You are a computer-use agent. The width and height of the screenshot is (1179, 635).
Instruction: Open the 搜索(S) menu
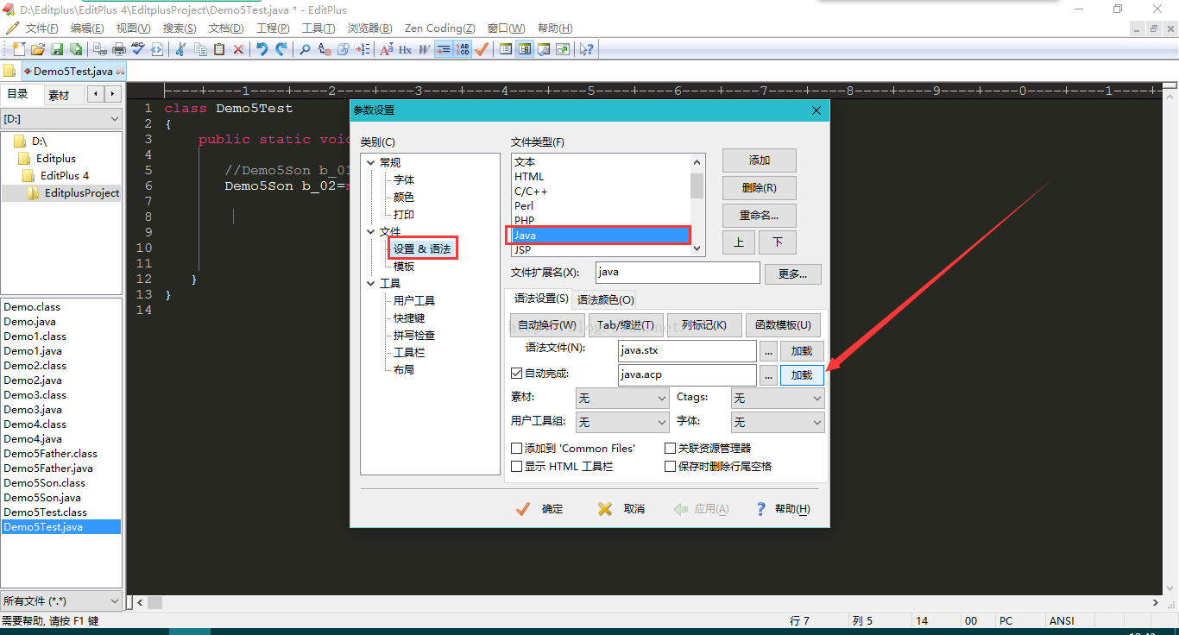point(180,28)
